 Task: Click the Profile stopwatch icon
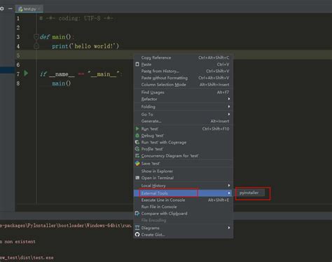[137, 149]
